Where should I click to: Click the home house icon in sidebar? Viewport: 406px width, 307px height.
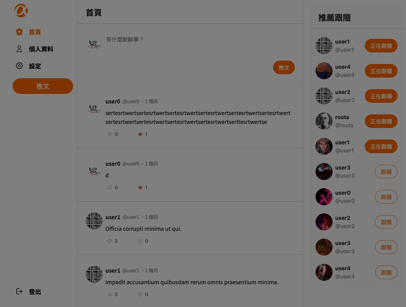[x=19, y=32]
